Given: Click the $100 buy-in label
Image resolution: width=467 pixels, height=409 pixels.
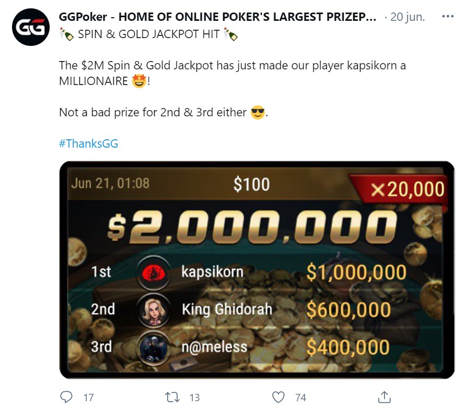Looking at the screenshot, I should [252, 184].
